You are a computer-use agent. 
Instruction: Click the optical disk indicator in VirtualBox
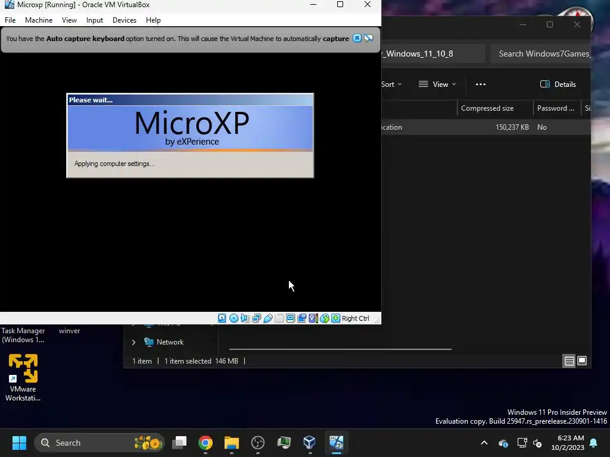tap(234, 318)
